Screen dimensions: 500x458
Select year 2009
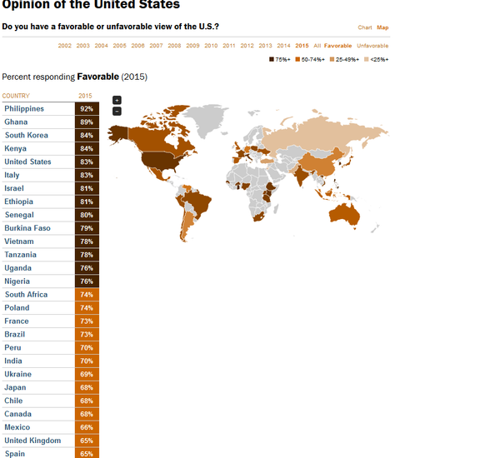(x=193, y=46)
